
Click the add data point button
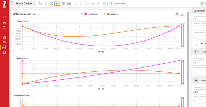click(201, 43)
